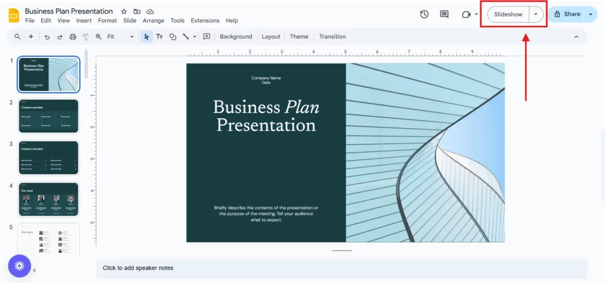Open the Share options dropdown arrow
Viewport: 605px width, 283px height.
(590, 14)
